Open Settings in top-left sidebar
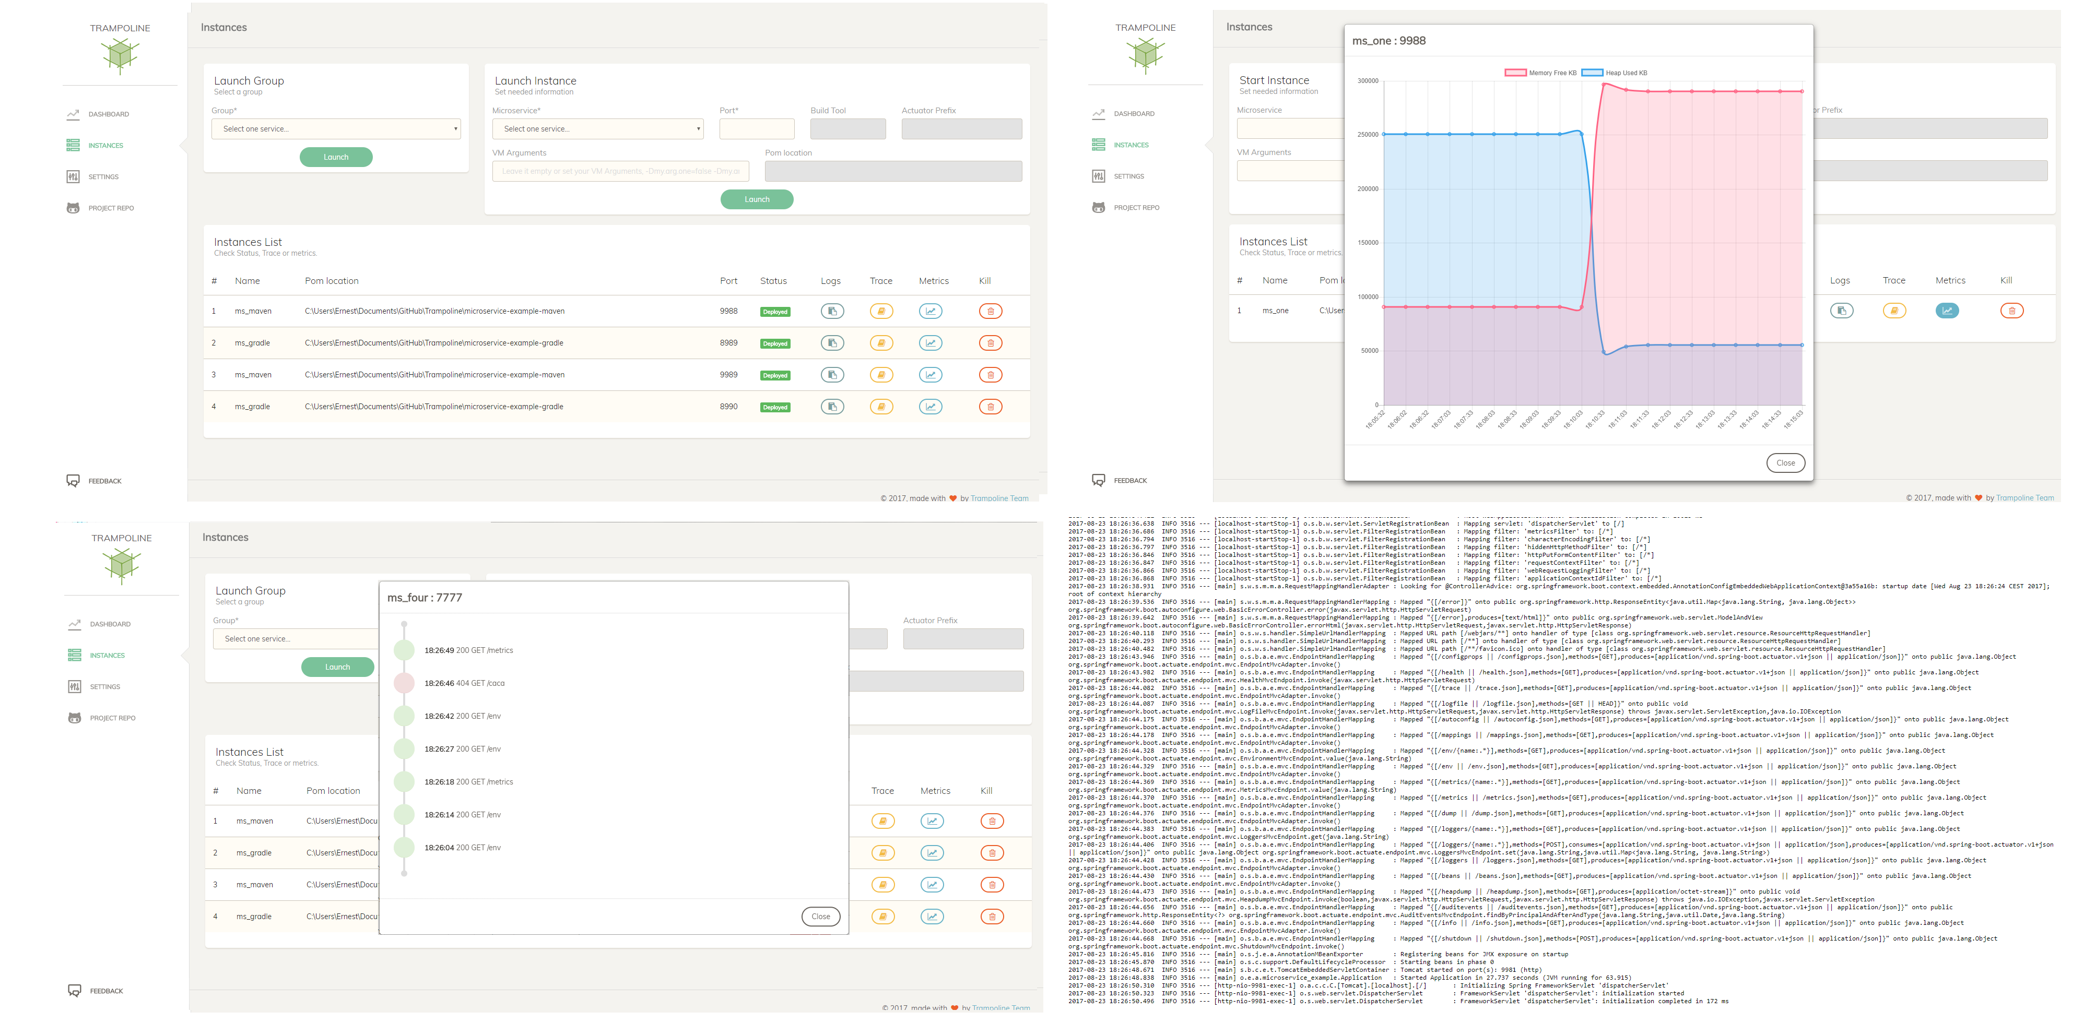Screen dimensions: 2084x1023 tap(103, 177)
